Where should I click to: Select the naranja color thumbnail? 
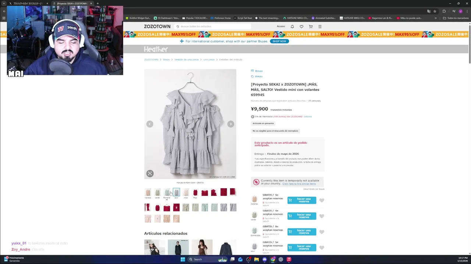click(x=148, y=192)
